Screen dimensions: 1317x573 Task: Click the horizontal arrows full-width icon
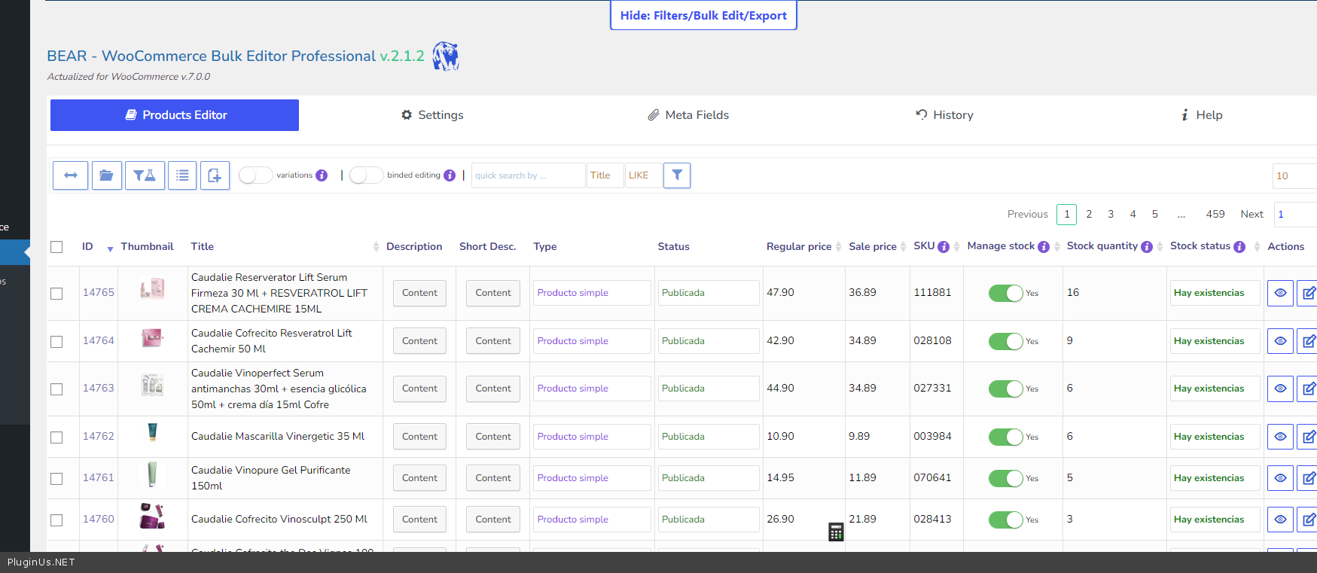[x=70, y=175]
